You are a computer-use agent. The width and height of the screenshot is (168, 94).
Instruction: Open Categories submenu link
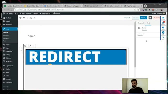[x=6, y=38]
